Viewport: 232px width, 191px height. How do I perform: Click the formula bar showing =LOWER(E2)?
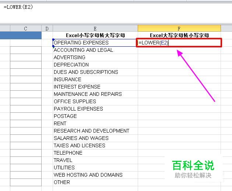116,13
